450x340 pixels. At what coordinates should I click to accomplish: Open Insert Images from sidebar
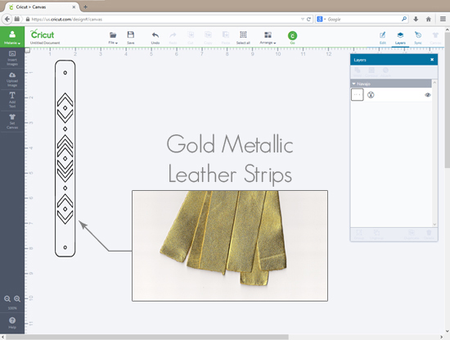(x=12, y=58)
